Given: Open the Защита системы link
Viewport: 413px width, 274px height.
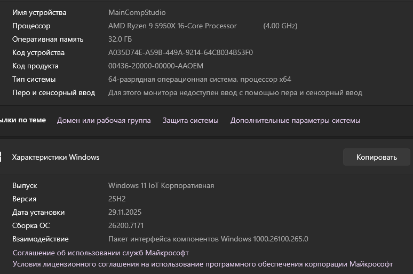Looking at the screenshot, I should point(190,121).
